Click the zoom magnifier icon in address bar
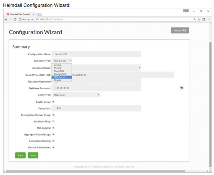Viewport: 214px width, 175px height. click(195, 20)
